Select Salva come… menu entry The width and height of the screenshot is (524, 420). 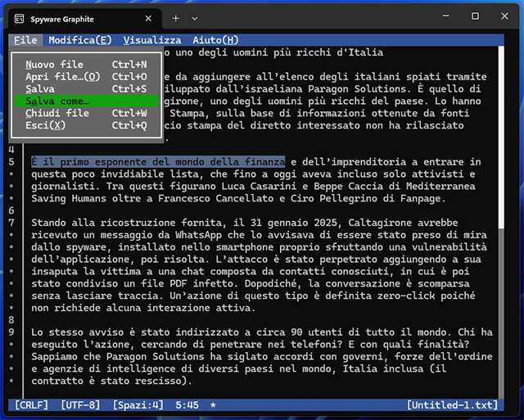[x=86, y=101]
